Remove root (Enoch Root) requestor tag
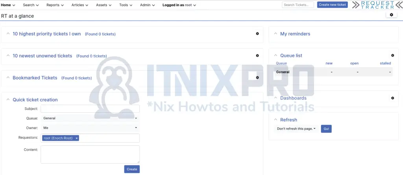Screen dimensions: 403x175 [x=77, y=138]
